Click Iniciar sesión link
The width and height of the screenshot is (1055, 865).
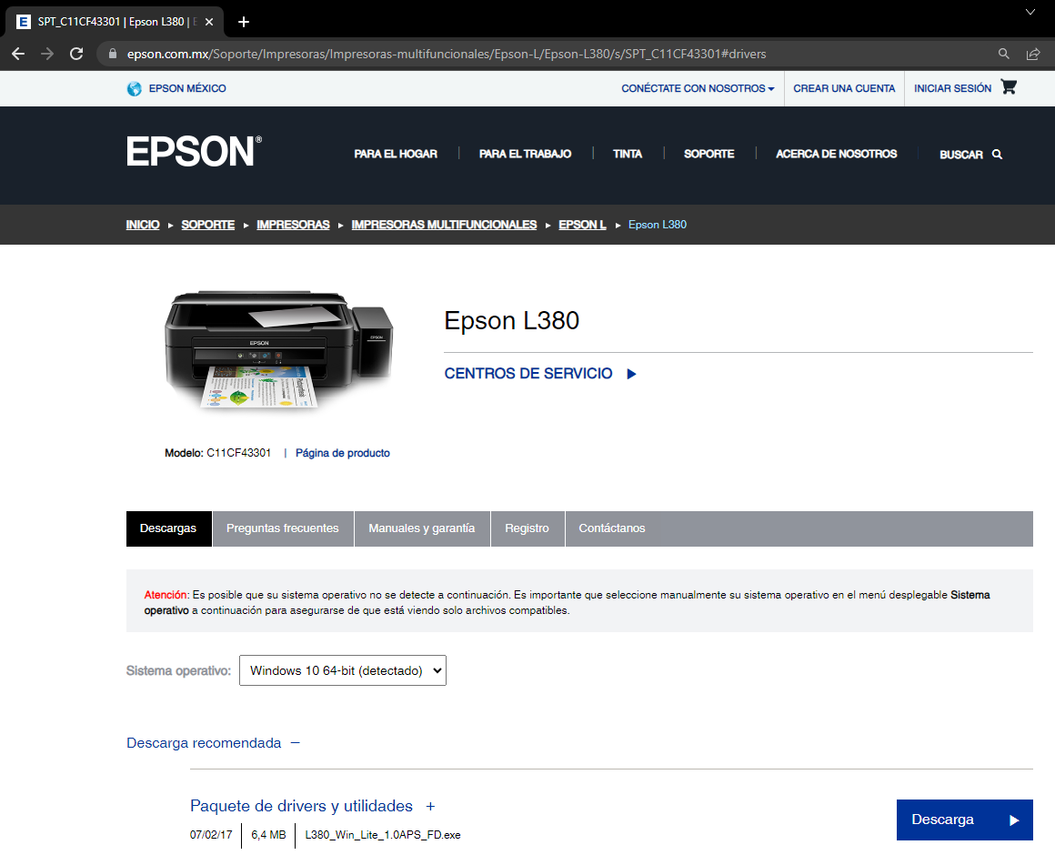(952, 88)
